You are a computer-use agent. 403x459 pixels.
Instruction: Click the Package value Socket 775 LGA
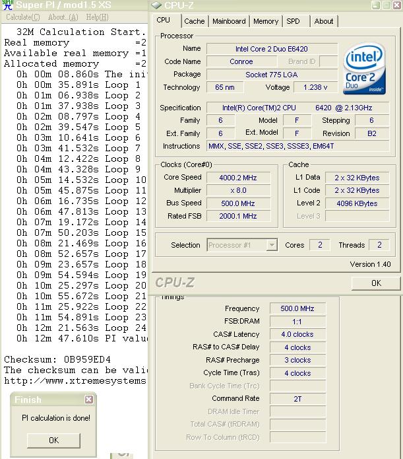[x=272, y=75]
